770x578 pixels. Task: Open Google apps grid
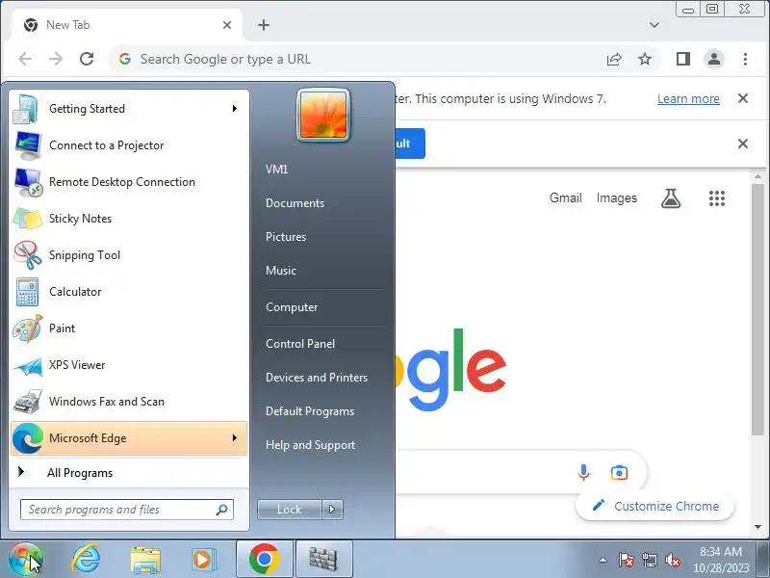(x=717, y=198)
